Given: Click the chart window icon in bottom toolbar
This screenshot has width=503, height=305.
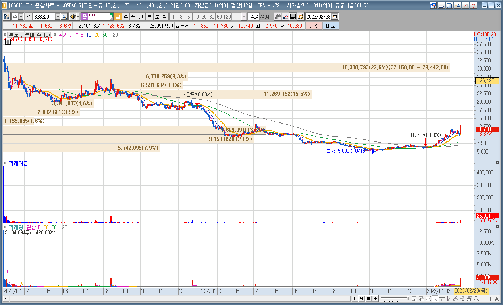Looking at the screenshot, I should [x=469, y=299].
